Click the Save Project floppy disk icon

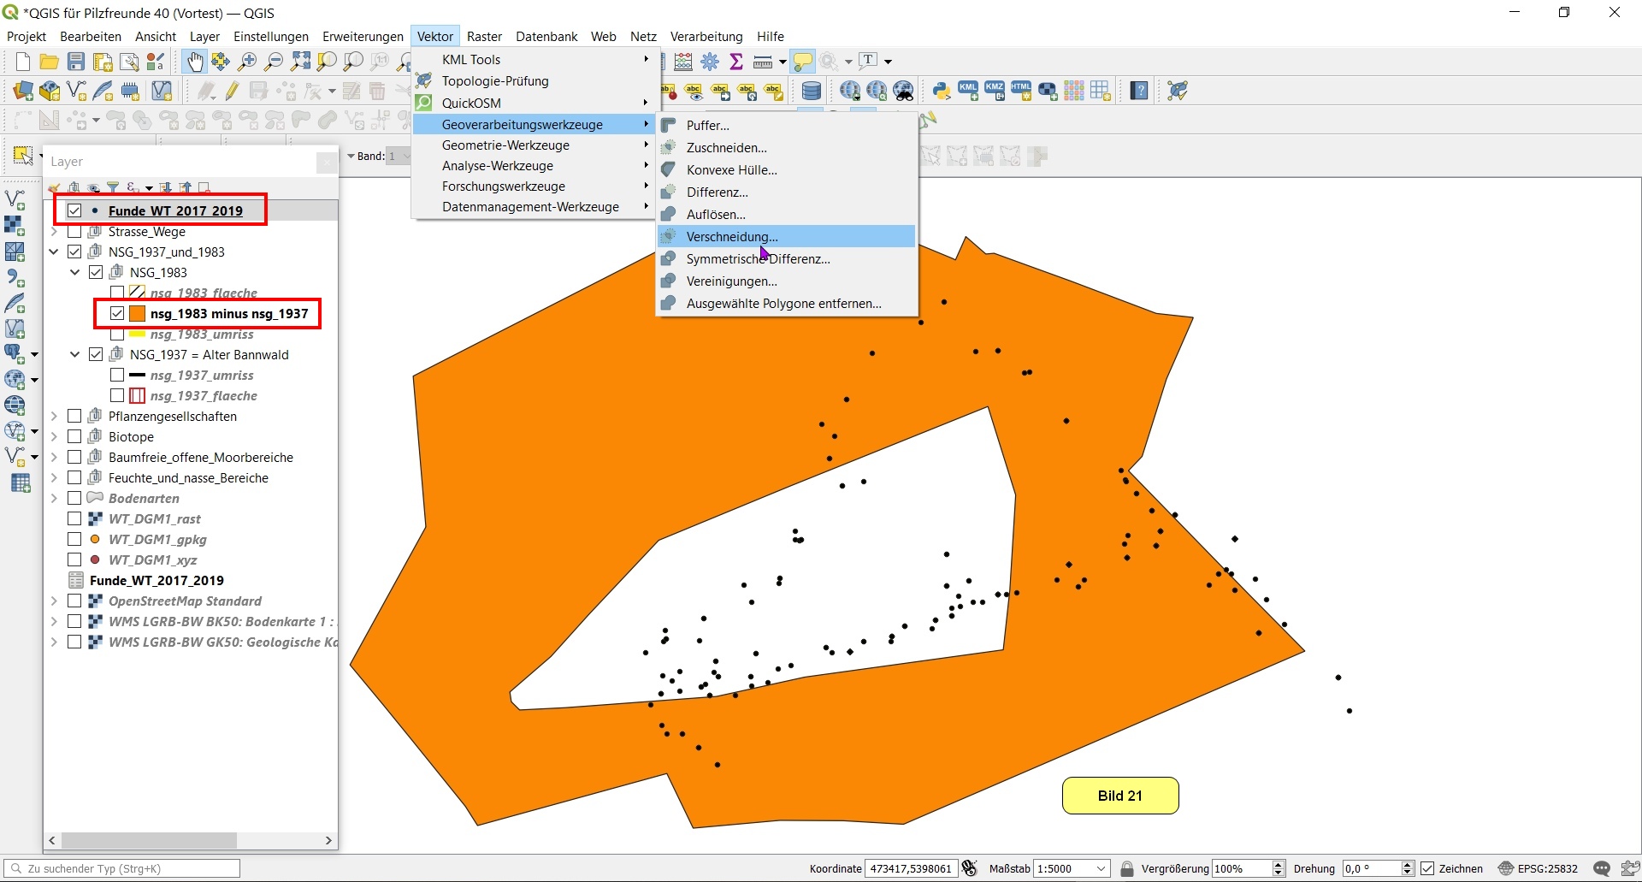[x=76, y=62]
